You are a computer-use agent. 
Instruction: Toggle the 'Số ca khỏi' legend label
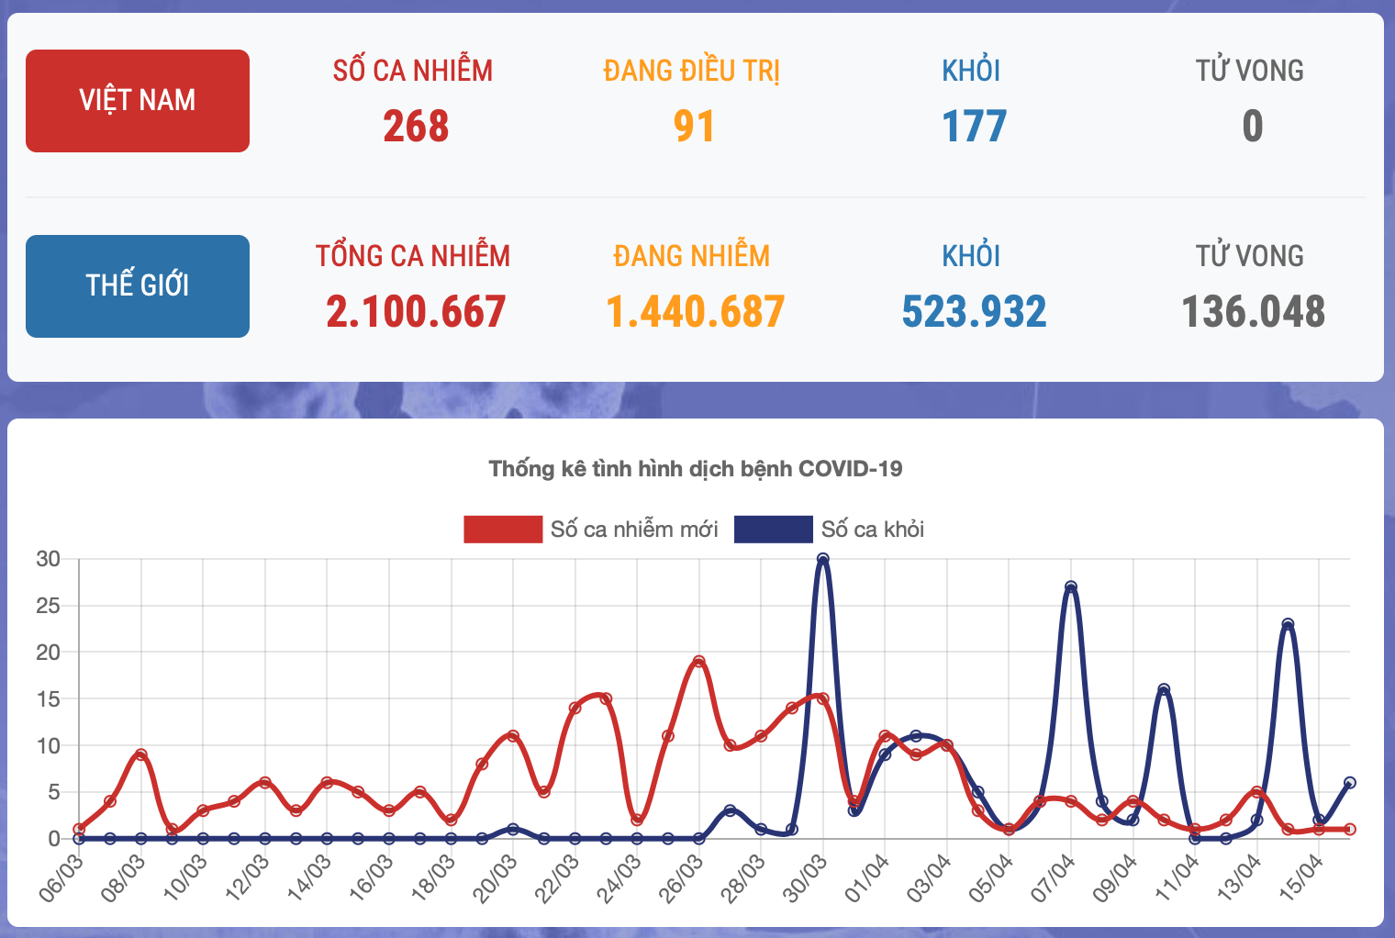coord(872,530)
